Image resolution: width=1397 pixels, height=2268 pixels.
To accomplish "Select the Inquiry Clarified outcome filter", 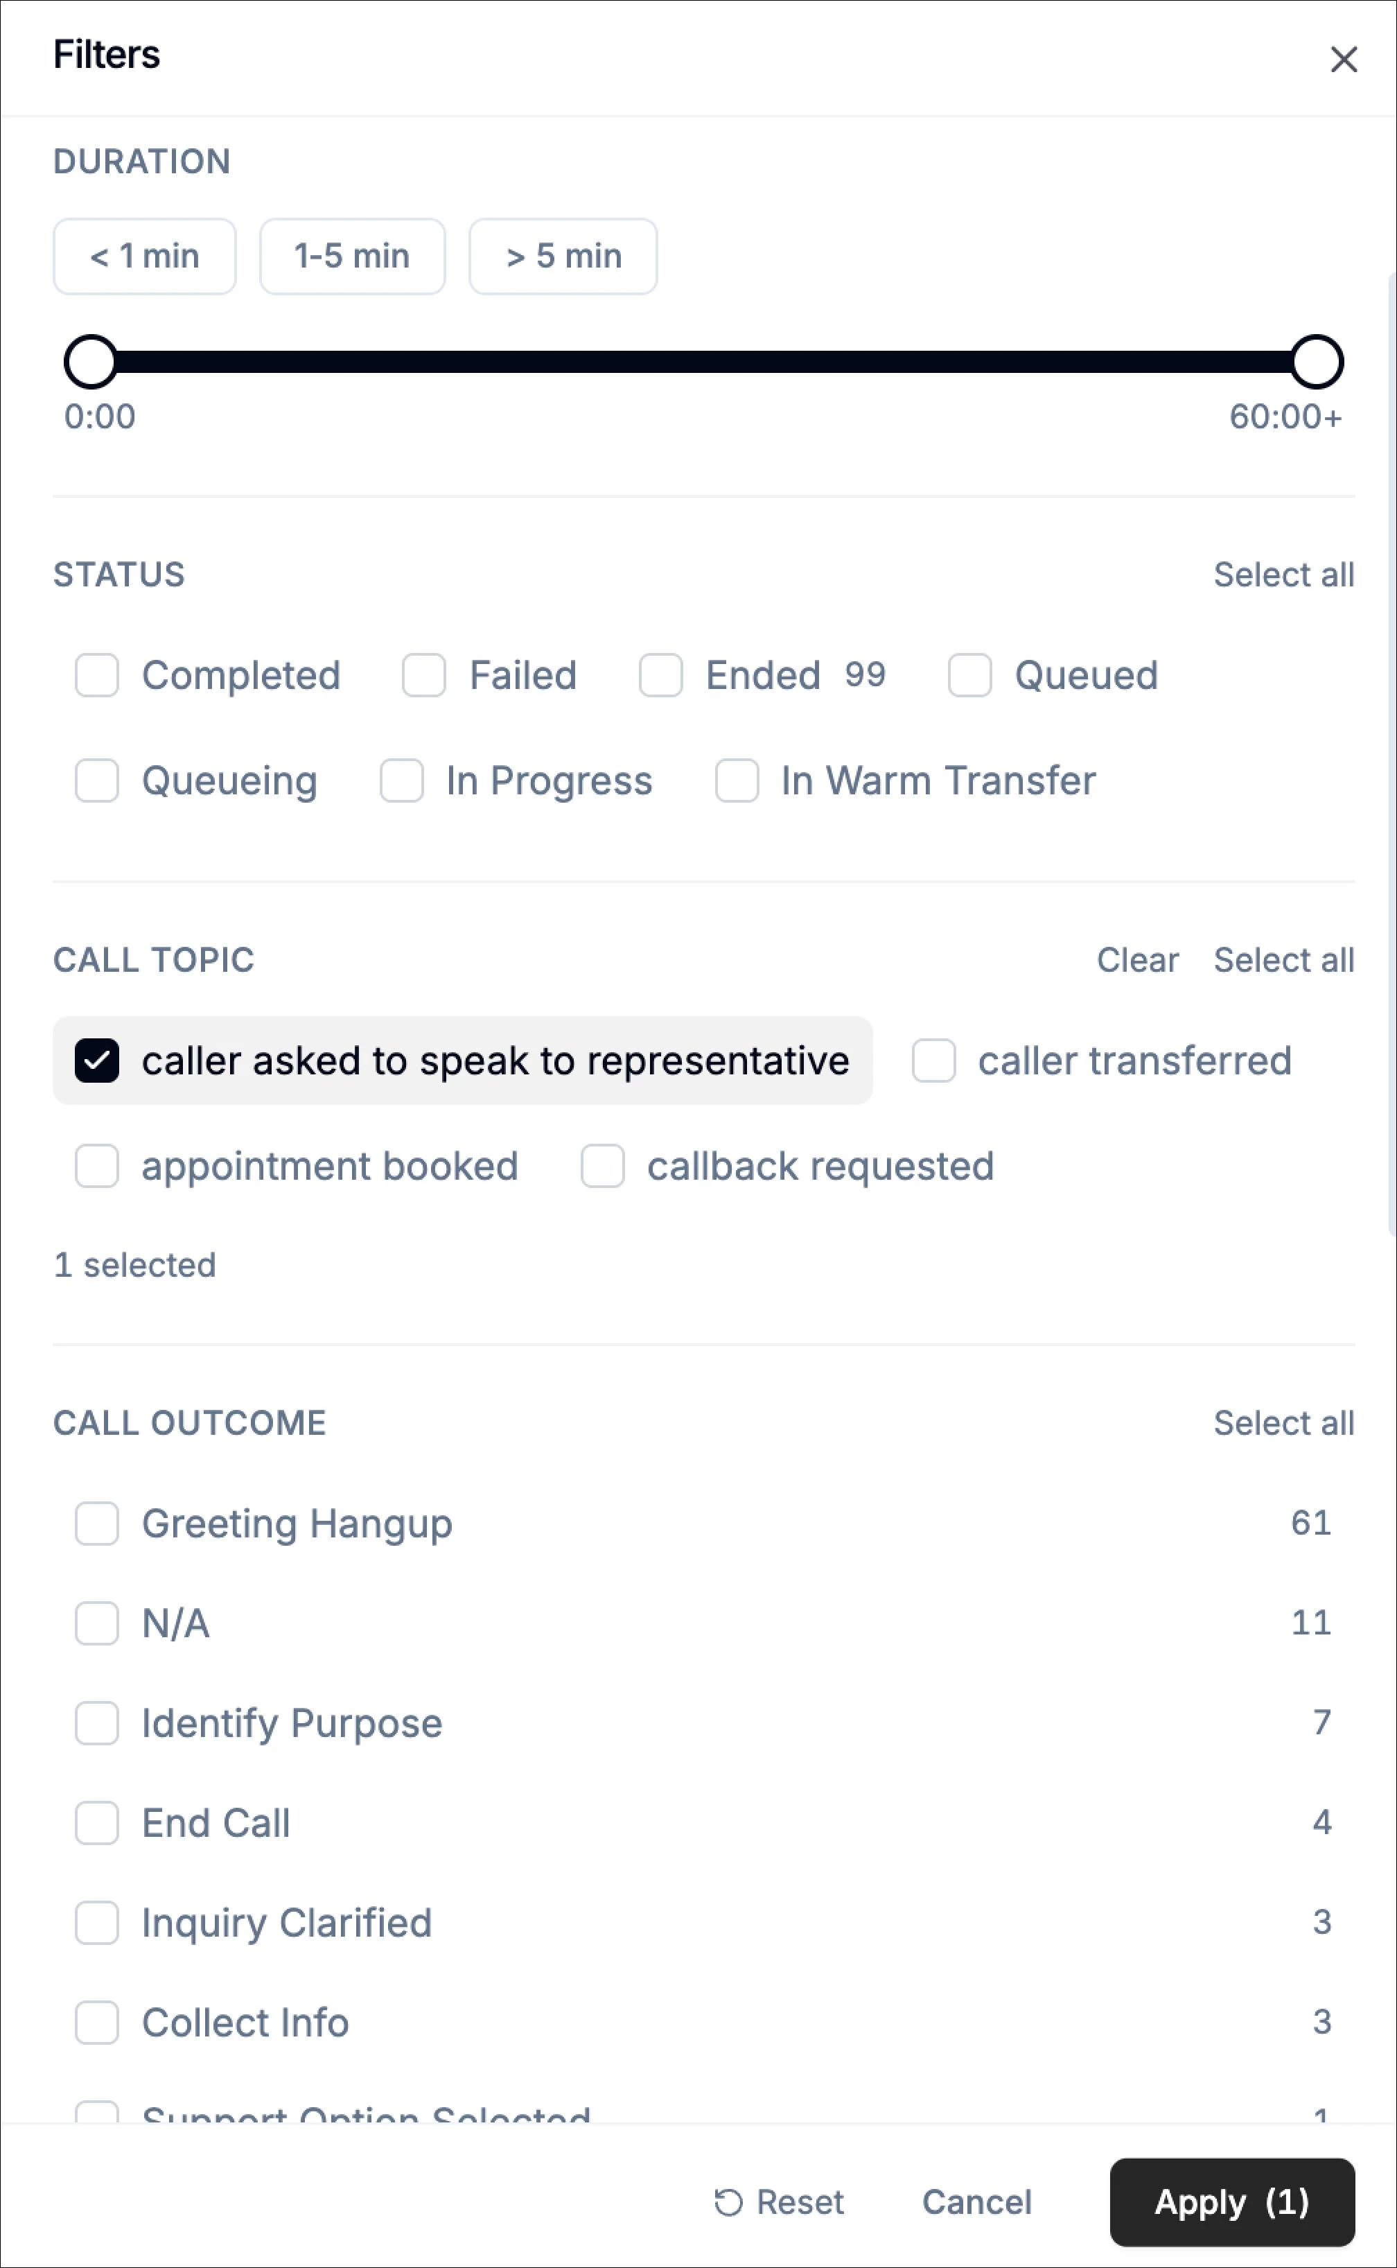I will pyautogui.click(x=97, y=1924).
